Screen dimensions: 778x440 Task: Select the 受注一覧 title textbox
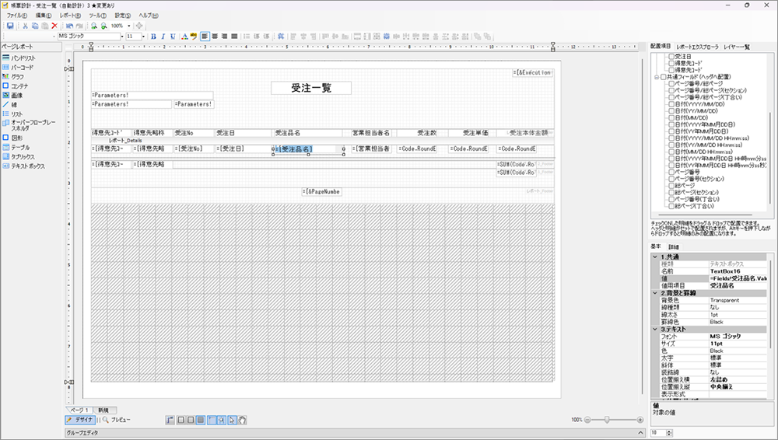[x=311, y=88]
